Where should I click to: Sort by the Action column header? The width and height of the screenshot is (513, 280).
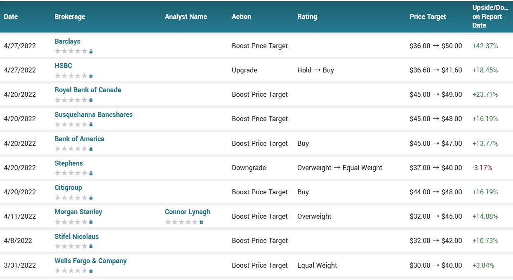pos(241,16)
